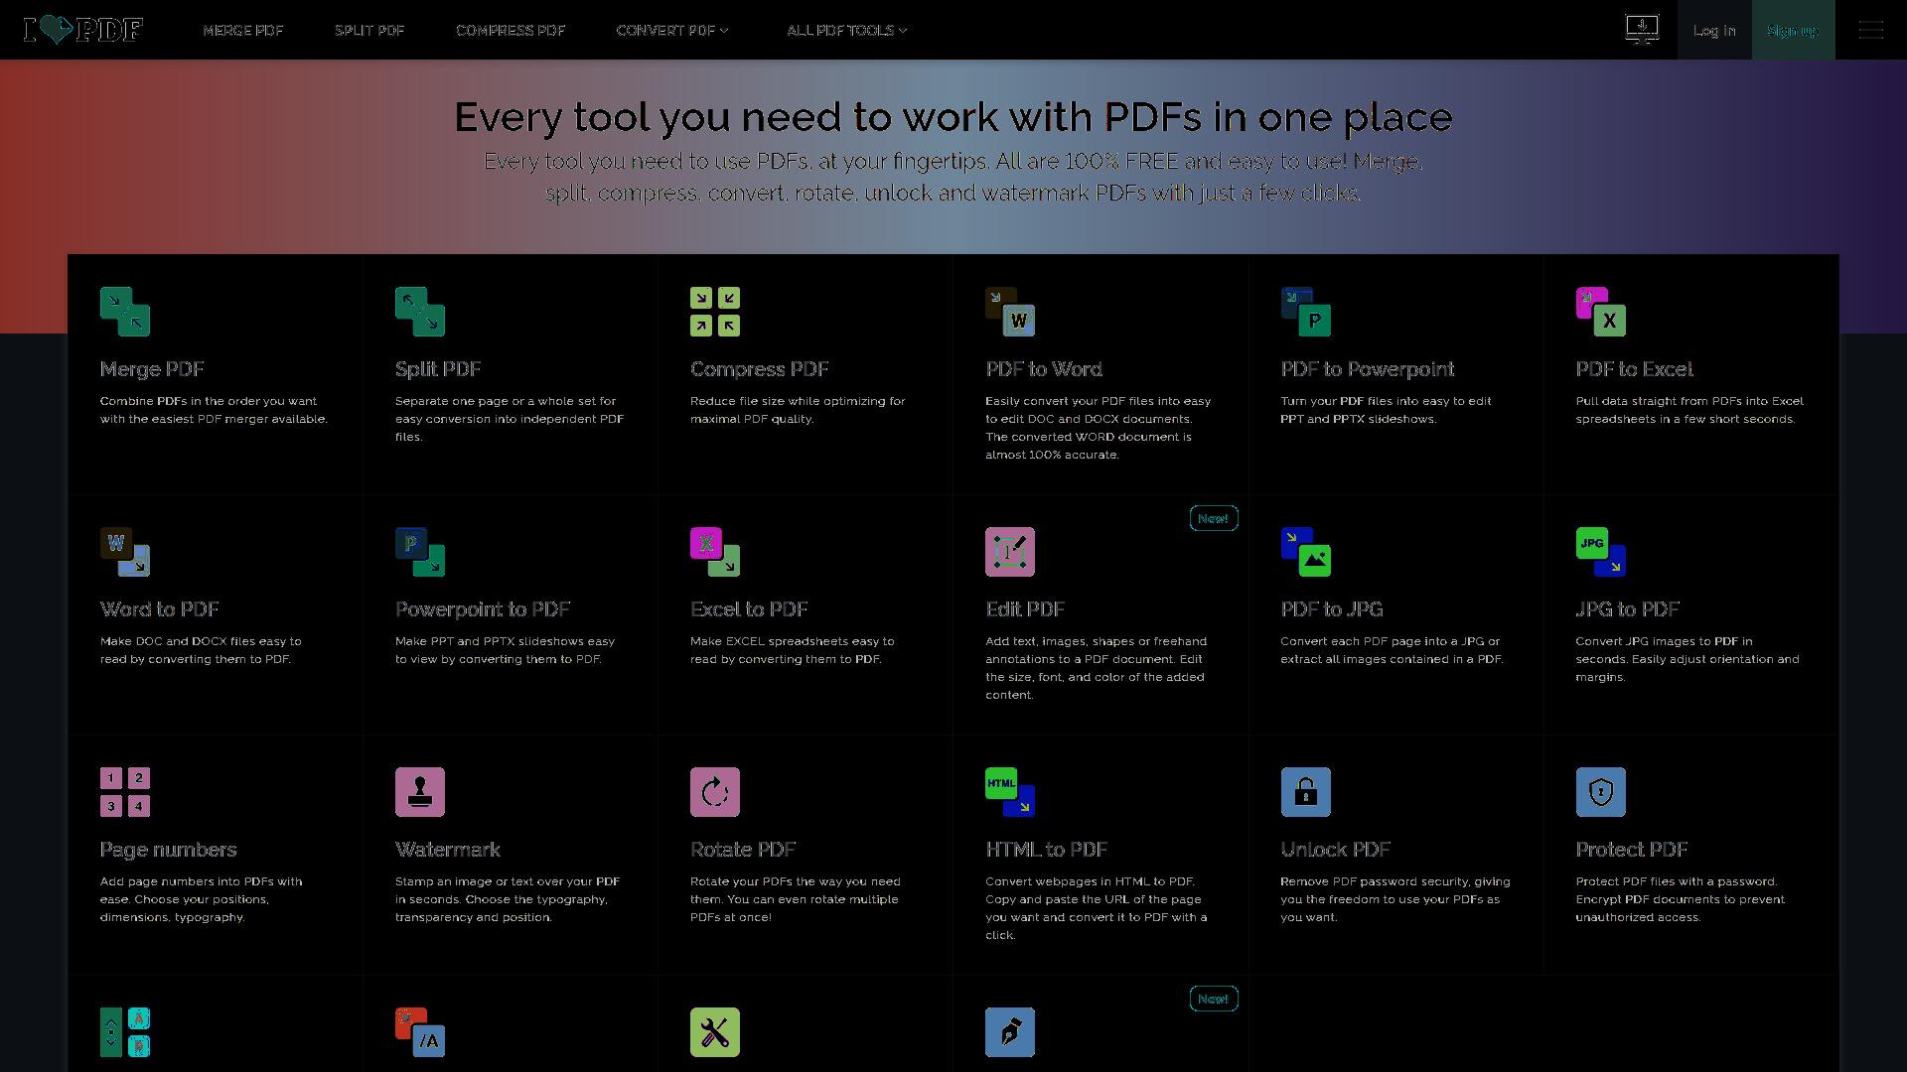Open the PDF to Excel card title
The width and height of the screenshot is (1907, 1072).
[x=1635, y=369]
